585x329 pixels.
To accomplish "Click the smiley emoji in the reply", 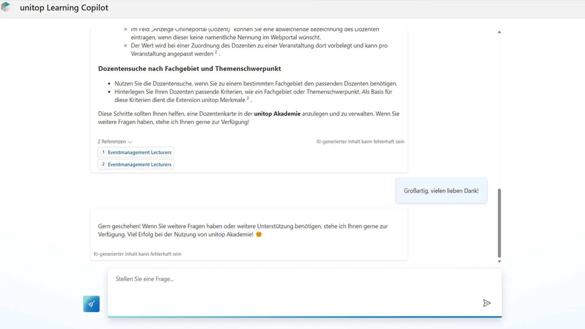I will (259, 234).
